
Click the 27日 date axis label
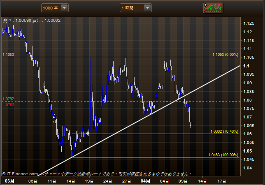[x=126, y=181]
